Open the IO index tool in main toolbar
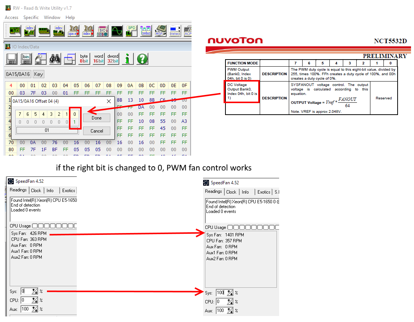Image resolution: width=414 pixels, height=322 pixels. pyautogui.click(x=88, y=31)
